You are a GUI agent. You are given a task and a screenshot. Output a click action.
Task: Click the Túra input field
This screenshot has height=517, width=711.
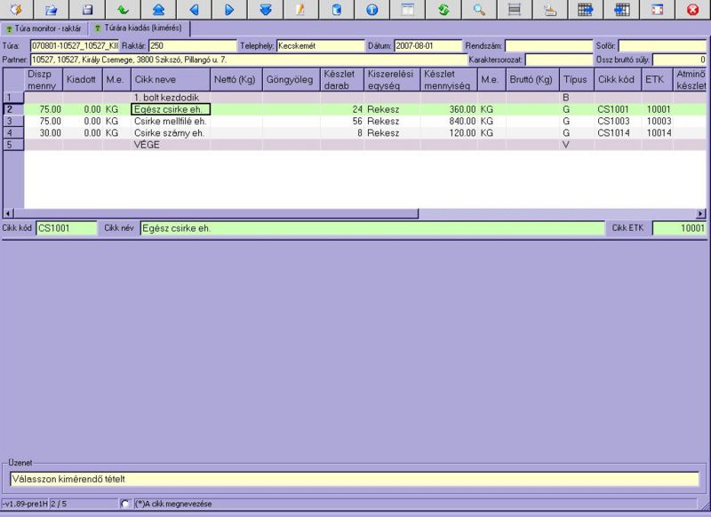pyautogui.click(x=75, y=46)
